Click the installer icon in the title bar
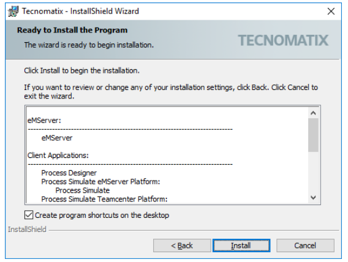This screenshot has height=262, width=348. (x=13, y=12)
